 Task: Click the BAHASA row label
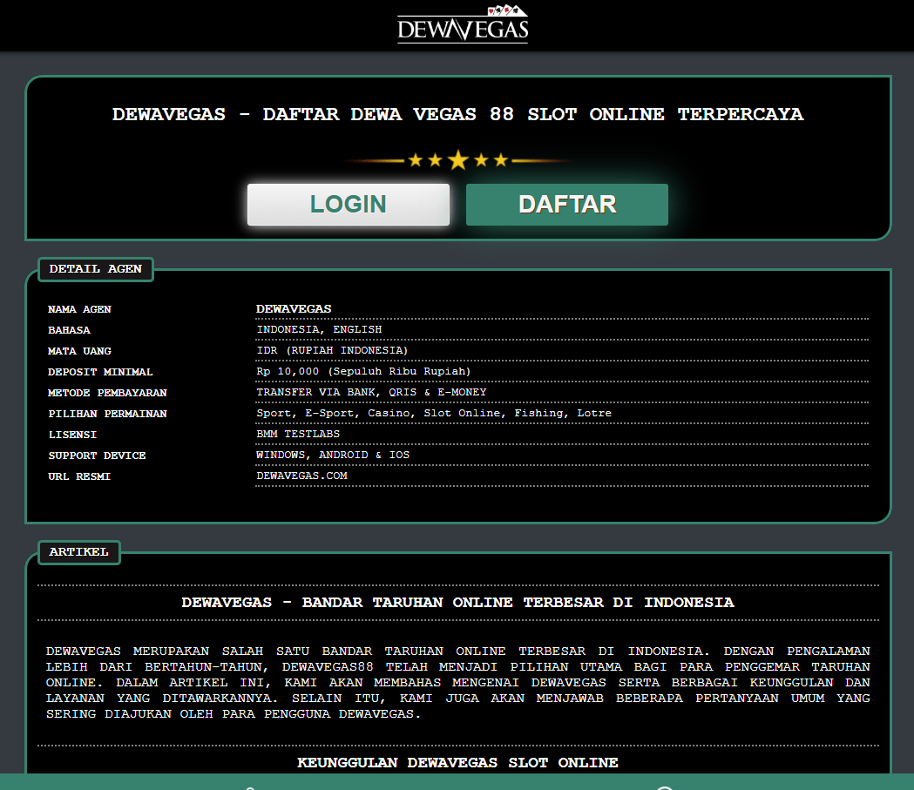(70, 330)
